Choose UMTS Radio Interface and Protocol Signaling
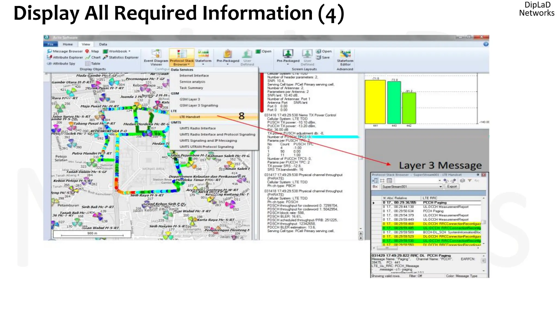This screenshot has width=557, height=313. point(217,134)
